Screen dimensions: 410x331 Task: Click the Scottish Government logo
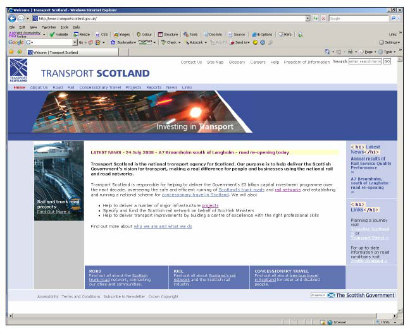361,295
